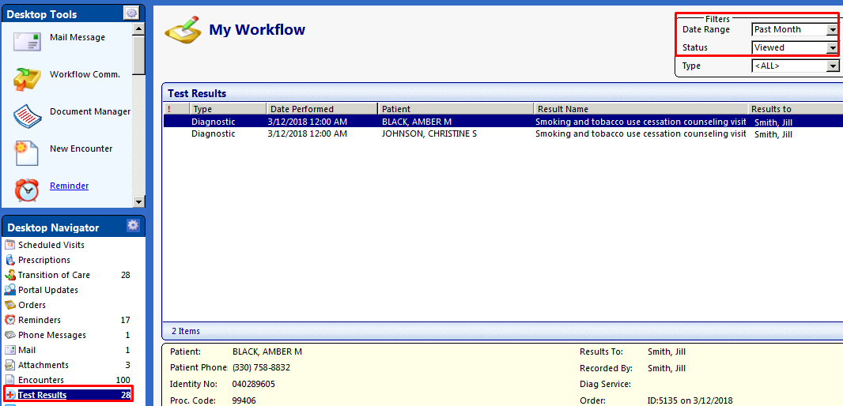
Task: Select the JOHNSON, CHRISTINE S row
Action: 503,134
